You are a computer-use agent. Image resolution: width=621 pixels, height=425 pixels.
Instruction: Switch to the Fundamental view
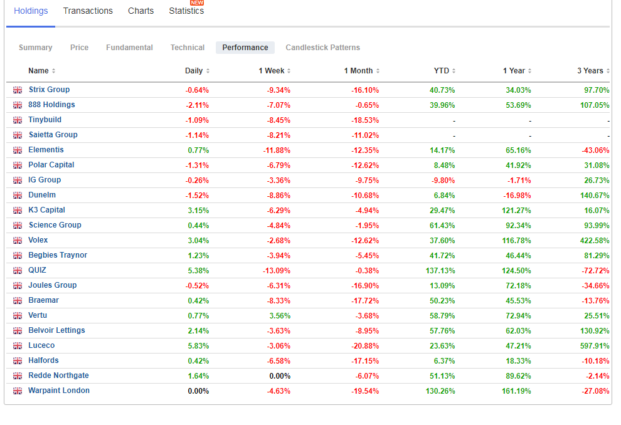pos(129,48)
